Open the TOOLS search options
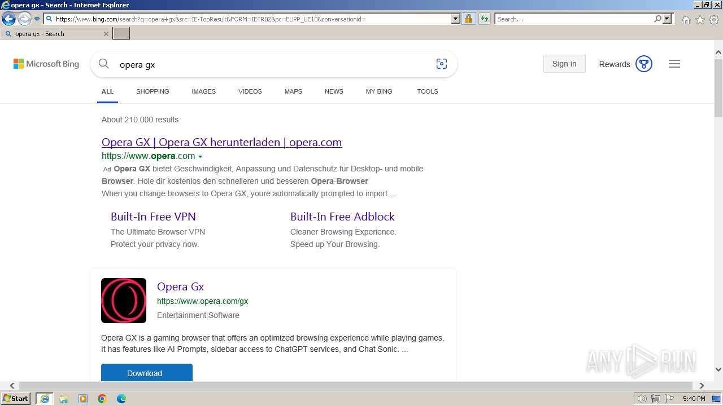723x406 pixels. click(428, 91)
